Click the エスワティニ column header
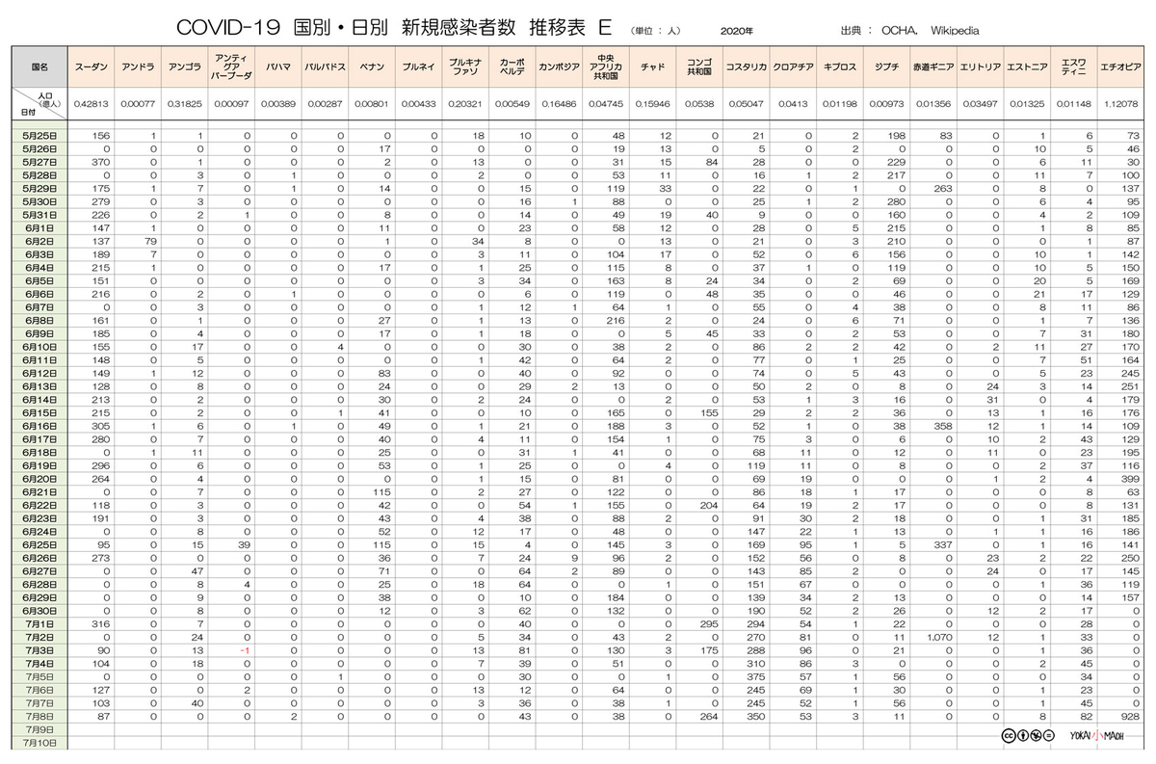This screenshot has width=1156, height=764. (1072, 67)
